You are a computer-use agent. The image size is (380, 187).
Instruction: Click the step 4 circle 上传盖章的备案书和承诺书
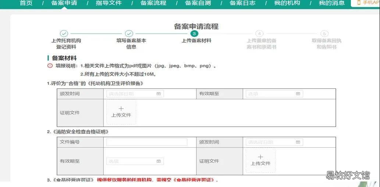259,34
